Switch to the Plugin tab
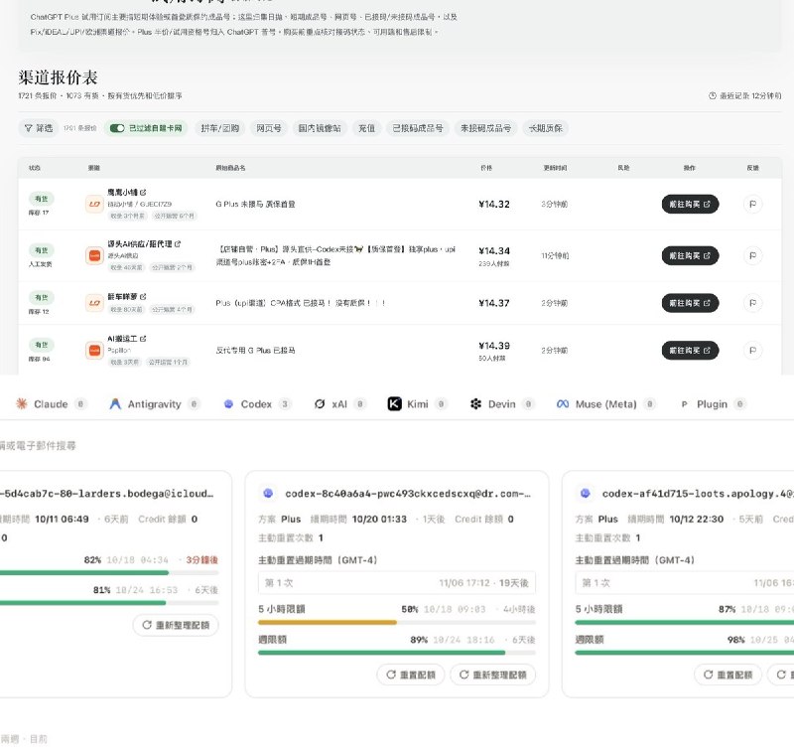794x756 pixels. click(x=712, y=404)
